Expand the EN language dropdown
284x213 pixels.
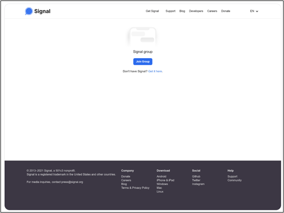click(254, 11)
